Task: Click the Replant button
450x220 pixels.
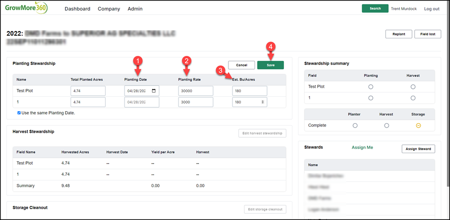Action: [398, 34]
